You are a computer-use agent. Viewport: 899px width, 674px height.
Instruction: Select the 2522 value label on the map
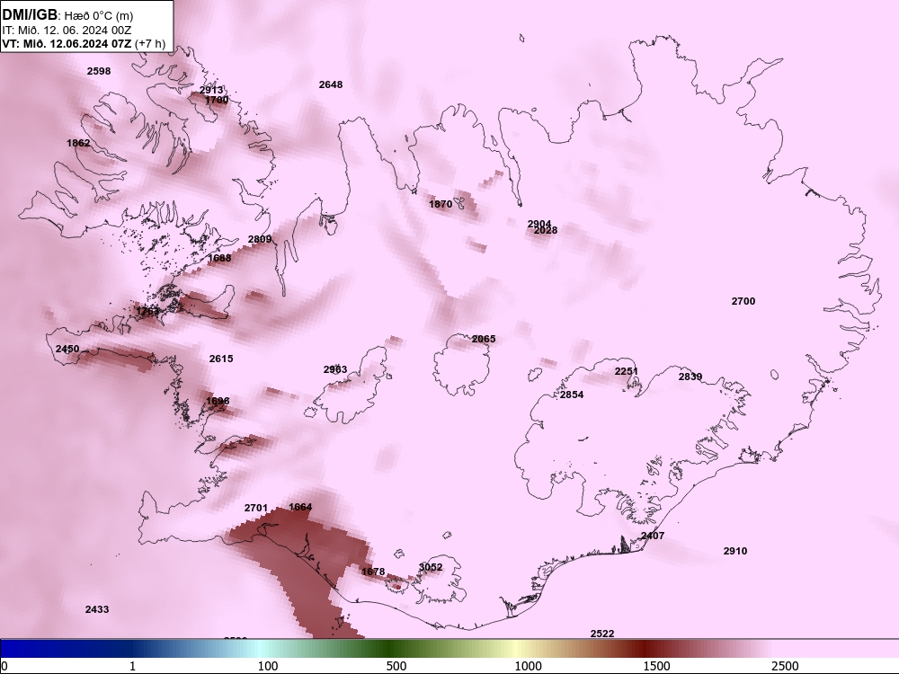[x=602, y=634]
